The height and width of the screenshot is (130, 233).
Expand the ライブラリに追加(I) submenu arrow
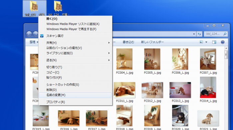point(109,53)
